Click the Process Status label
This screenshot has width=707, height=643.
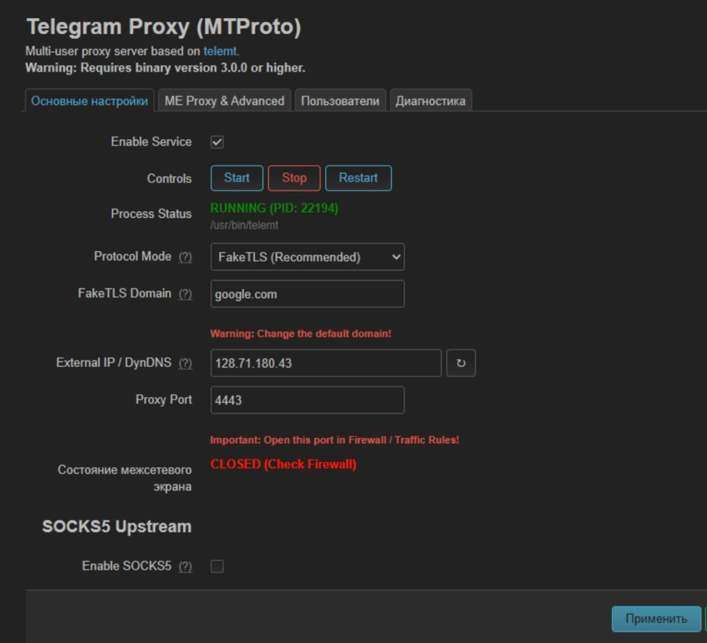point(151,214)
